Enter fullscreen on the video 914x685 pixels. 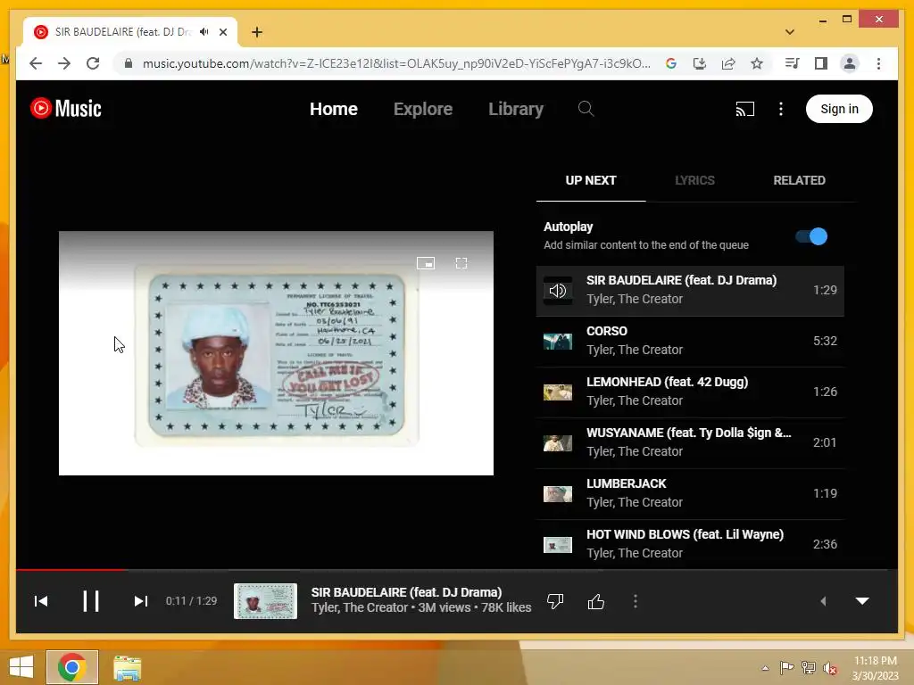[461, 263]
